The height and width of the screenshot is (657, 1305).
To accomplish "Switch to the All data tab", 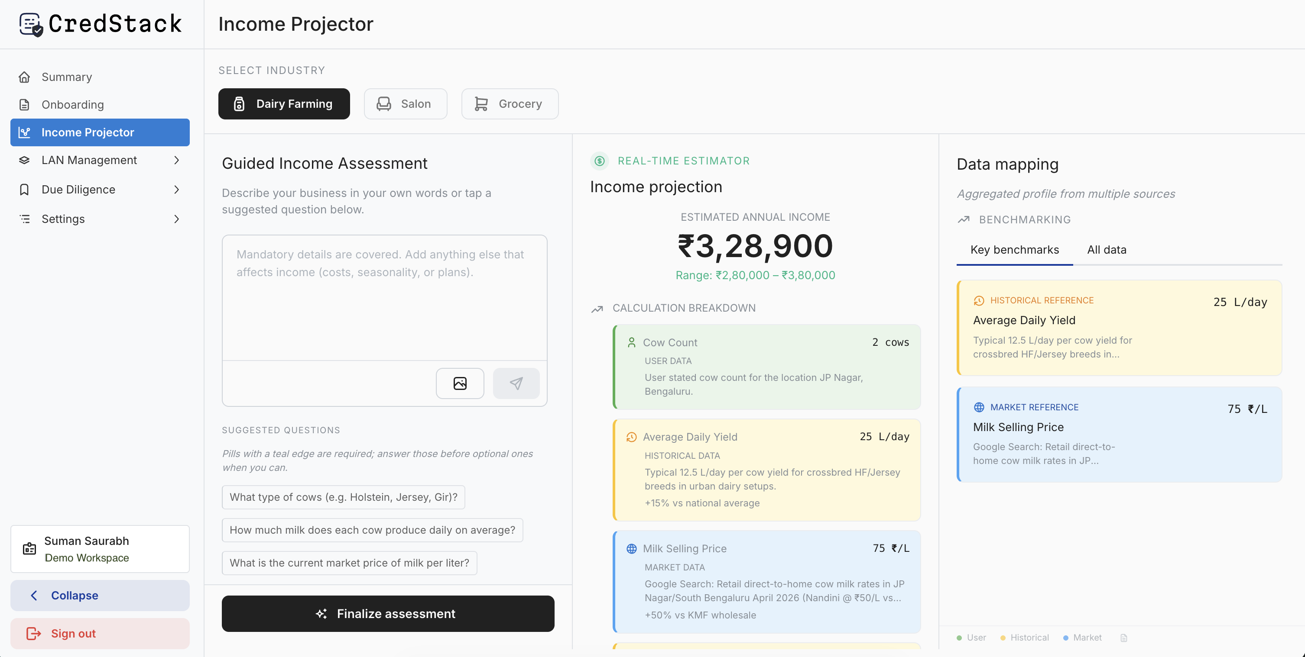I will pos(1107,250).
